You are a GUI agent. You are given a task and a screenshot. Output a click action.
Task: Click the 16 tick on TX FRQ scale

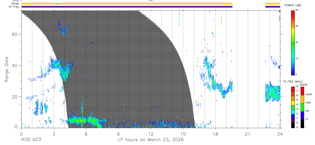click(x=297, y=95)
